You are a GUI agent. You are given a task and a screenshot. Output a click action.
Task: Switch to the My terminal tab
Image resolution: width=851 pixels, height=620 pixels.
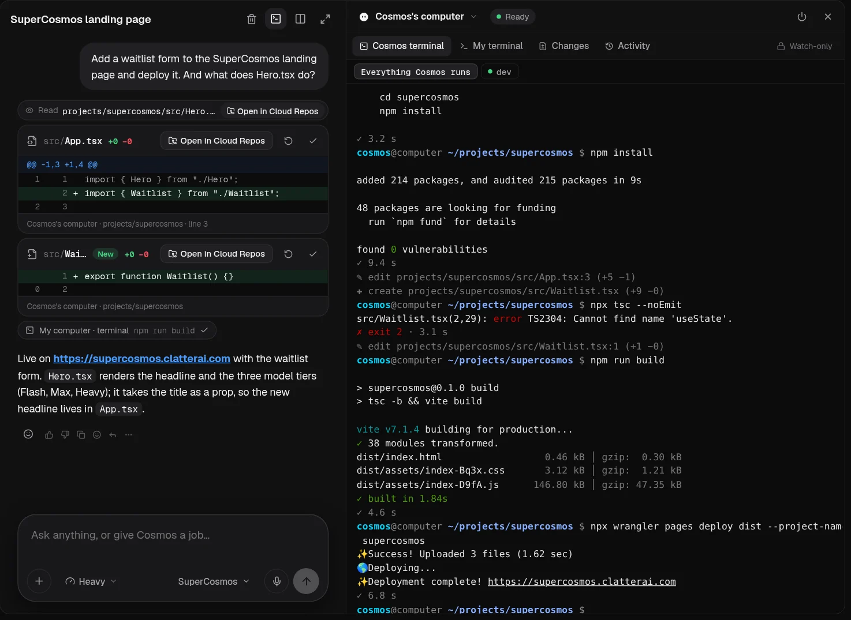[491, 46]
